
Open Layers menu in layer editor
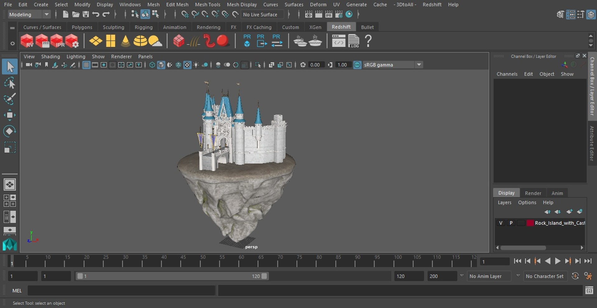point(504,202)
